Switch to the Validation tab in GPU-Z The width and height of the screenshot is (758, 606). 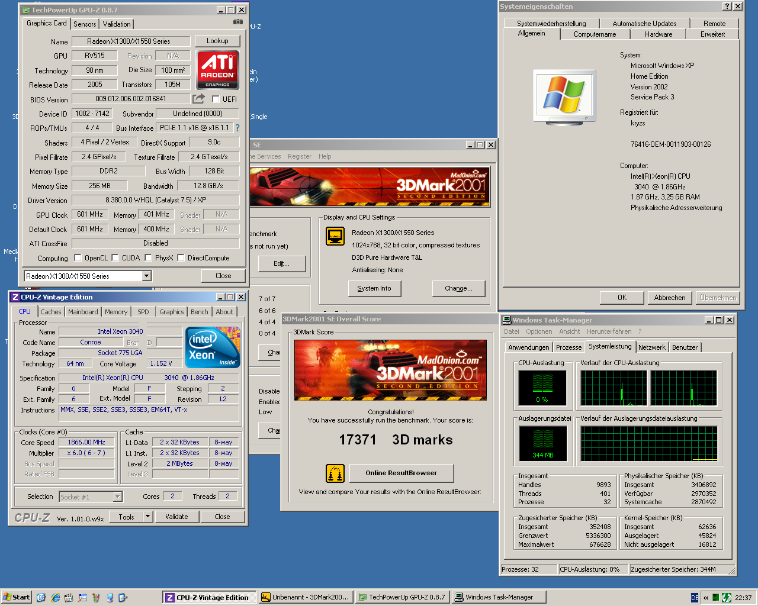(x=117, y=24)
